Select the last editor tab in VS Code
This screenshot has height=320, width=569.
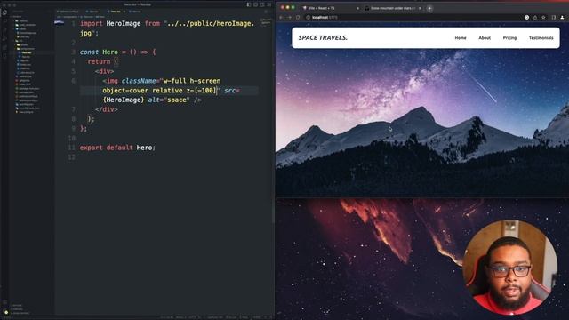136,12
